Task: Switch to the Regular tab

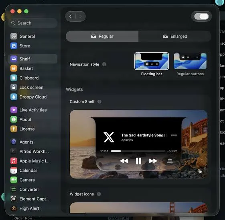Action: point(102,36)
